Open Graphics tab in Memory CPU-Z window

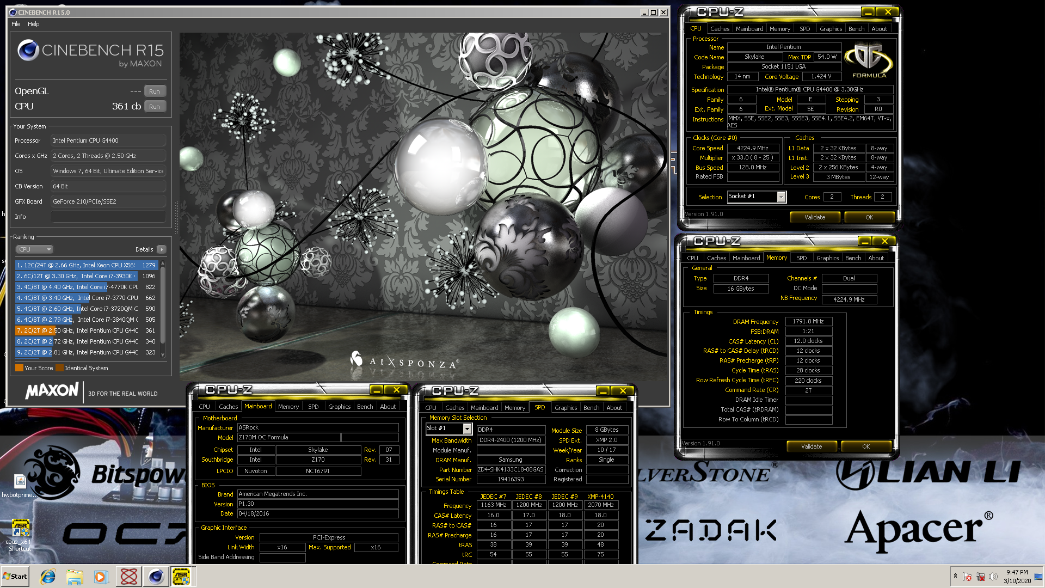[827, 258]
